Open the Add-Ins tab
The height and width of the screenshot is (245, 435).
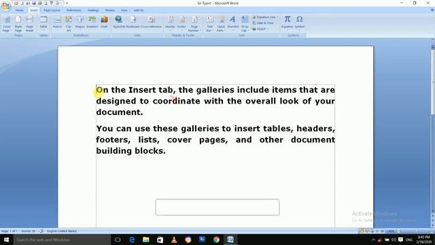click(x=139, y=10)
